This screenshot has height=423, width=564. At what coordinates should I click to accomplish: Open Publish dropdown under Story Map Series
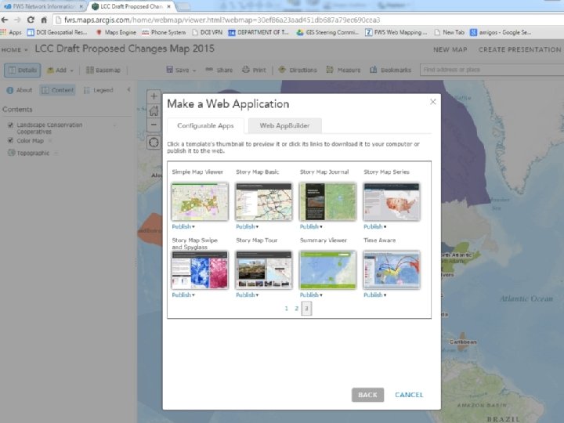coord(374,226)
